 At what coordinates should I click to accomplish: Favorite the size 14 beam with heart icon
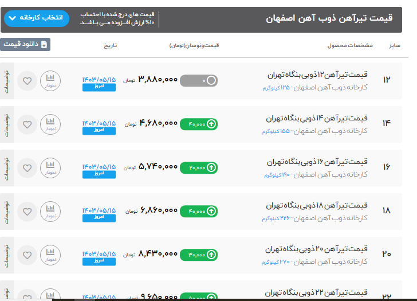pyautogui.click(x=27, y=124)
